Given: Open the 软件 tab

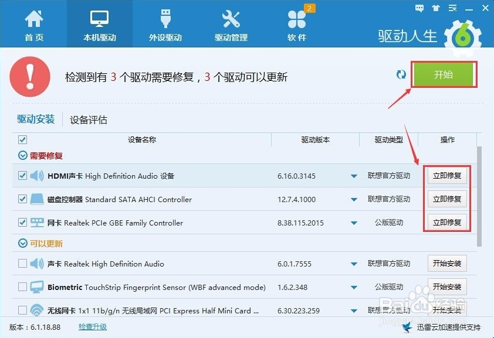Looking at the screenshot, I should (296, 25).
